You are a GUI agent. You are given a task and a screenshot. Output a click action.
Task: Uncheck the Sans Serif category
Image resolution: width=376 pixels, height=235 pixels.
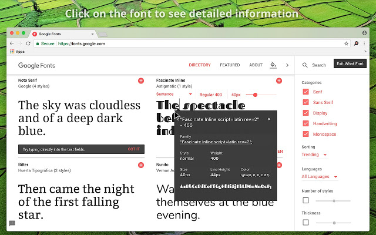coord(305,102)
